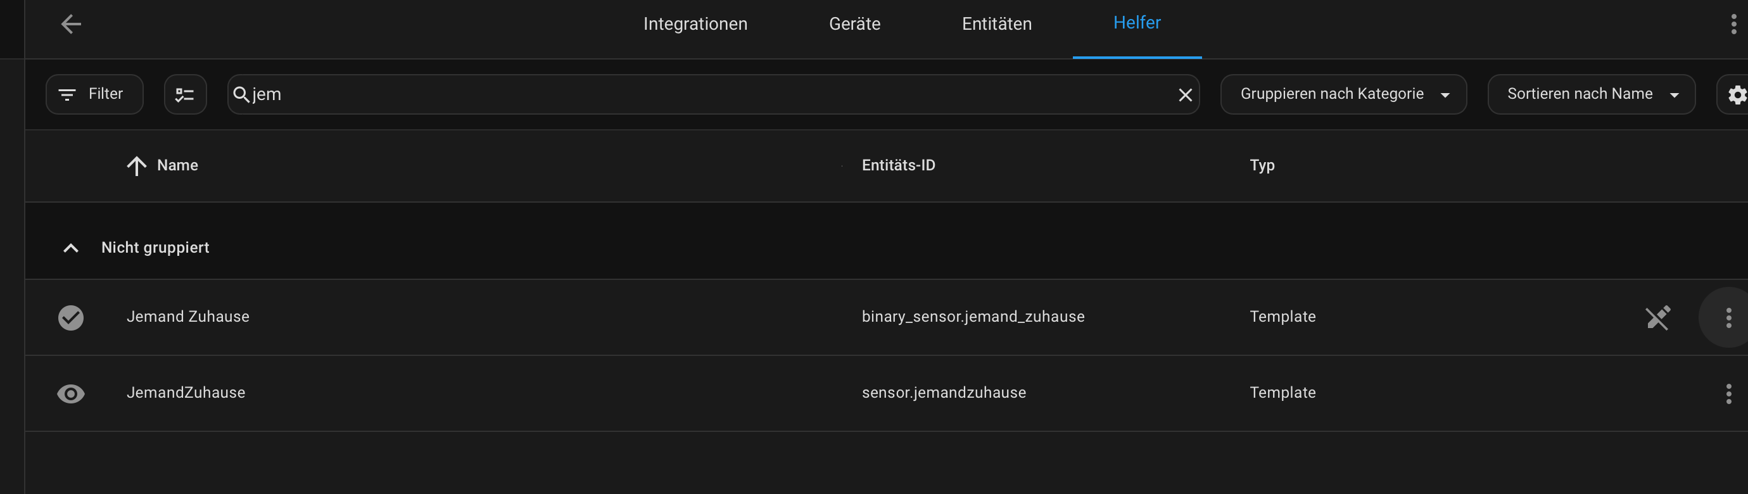
Task: Switch to the Integrationen tab
Action: tap(695, 25)
